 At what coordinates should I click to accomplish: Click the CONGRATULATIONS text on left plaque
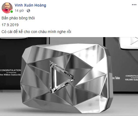pyautogui.click(x=11, y=70)
